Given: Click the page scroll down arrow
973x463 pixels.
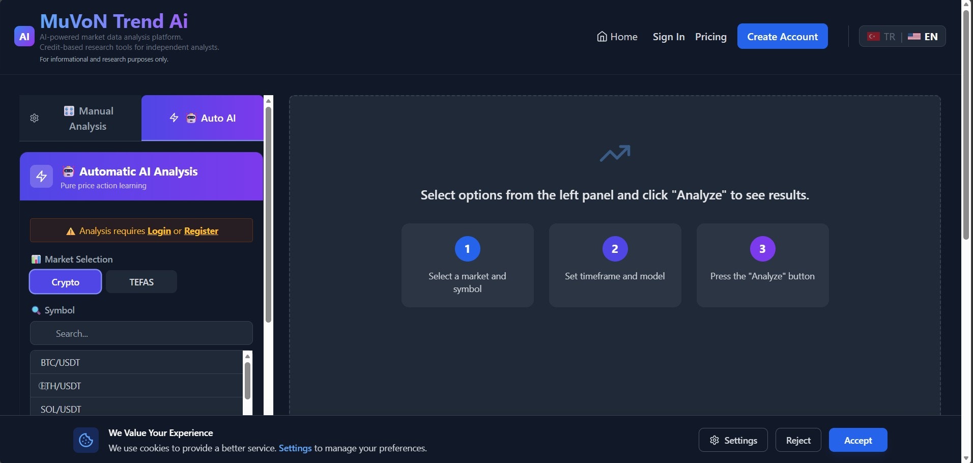Looking at the screenshot, I should 966,458.
